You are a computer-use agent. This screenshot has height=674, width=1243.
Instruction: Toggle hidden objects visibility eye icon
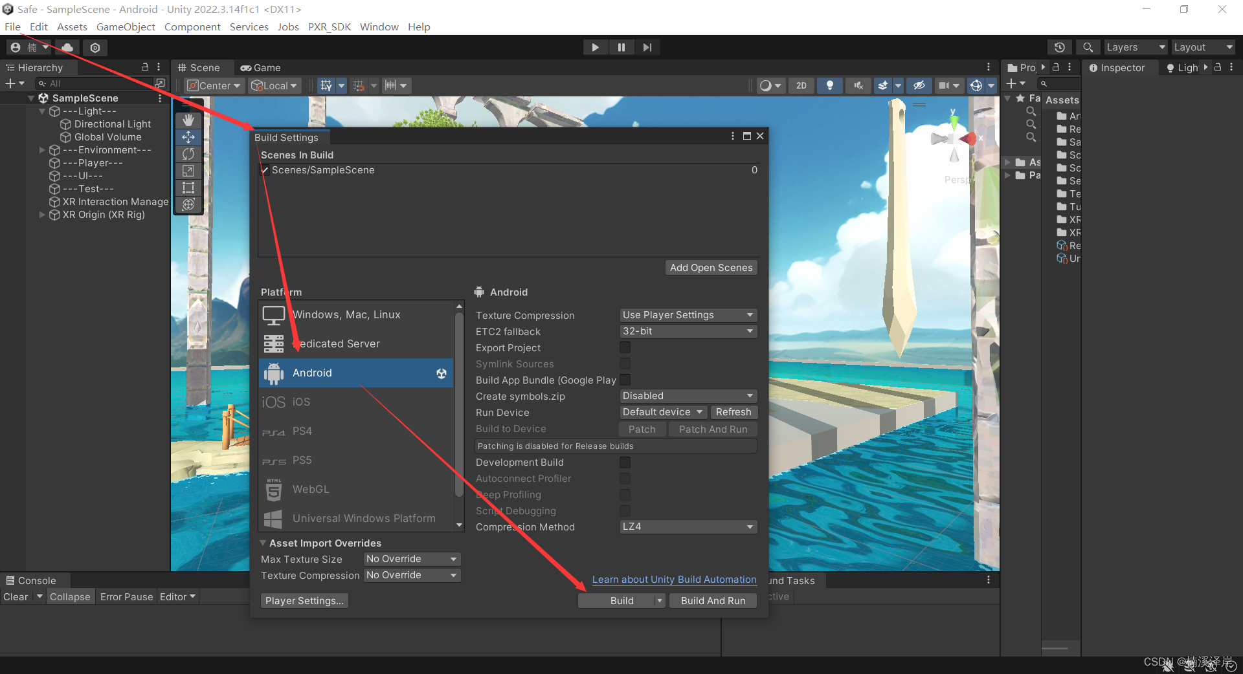click(x=919, y=85)
